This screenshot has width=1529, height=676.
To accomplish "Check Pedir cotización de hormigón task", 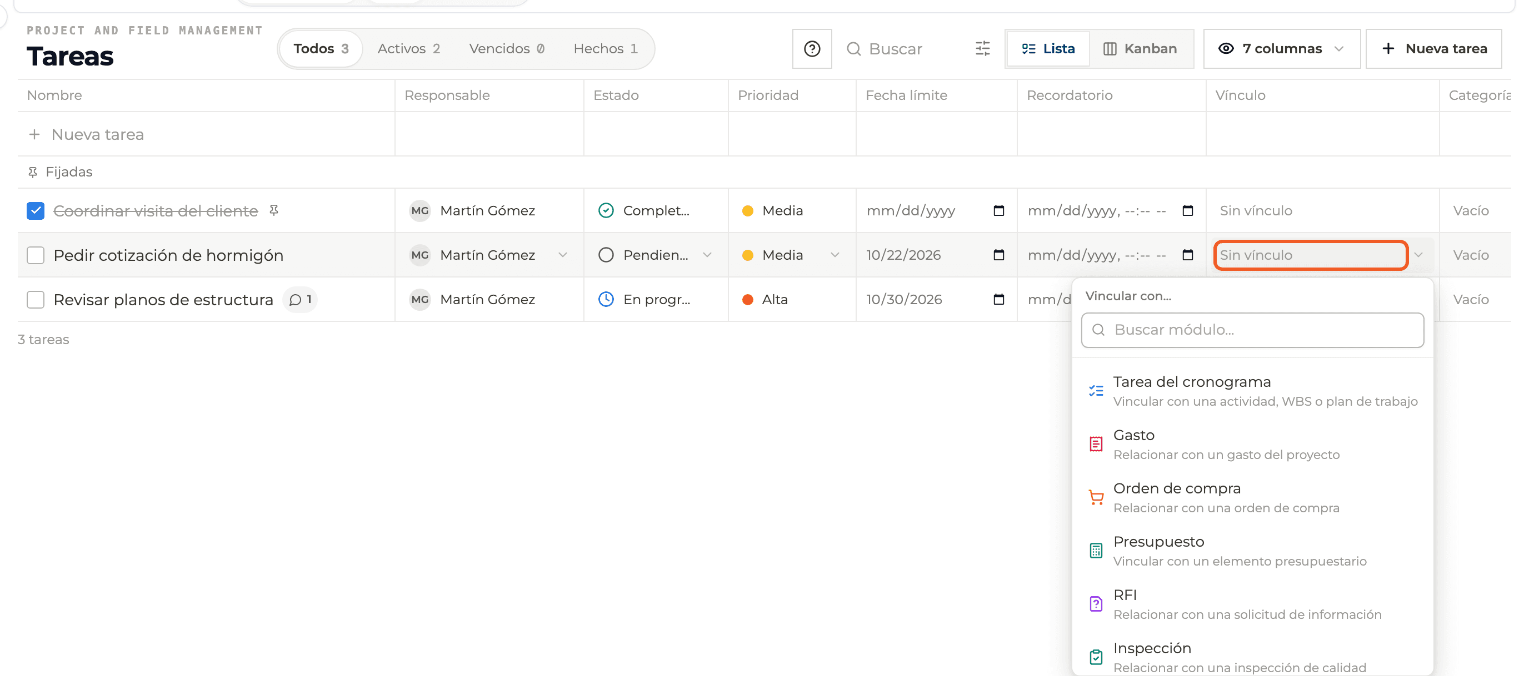I will (36, 255).
